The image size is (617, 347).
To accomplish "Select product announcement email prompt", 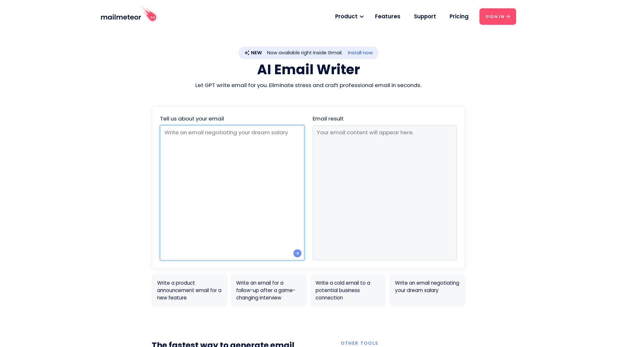I will [189, 290].
